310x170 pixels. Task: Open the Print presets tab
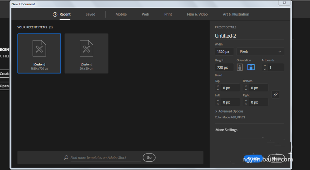[168, 14]
